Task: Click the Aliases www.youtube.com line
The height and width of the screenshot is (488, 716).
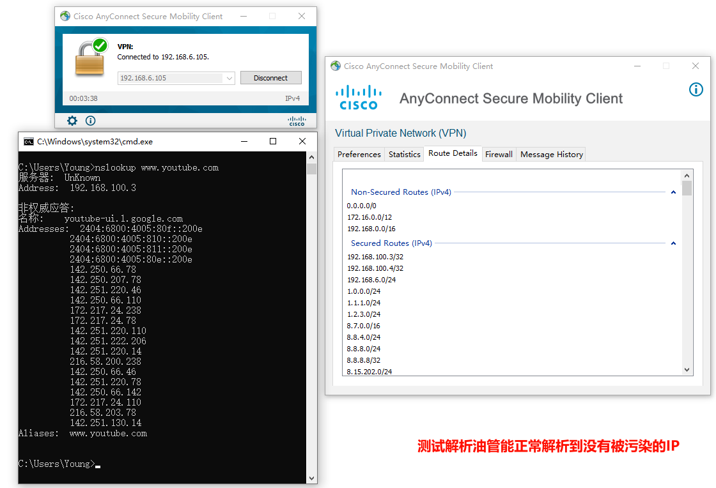Action: 82,433
